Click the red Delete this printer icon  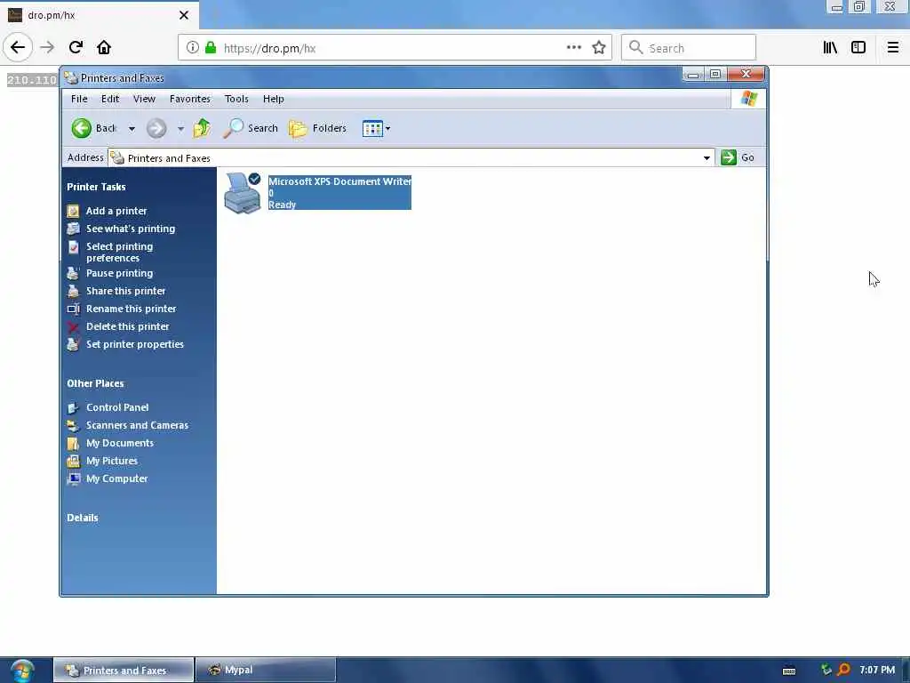click(x=73, y=327)
